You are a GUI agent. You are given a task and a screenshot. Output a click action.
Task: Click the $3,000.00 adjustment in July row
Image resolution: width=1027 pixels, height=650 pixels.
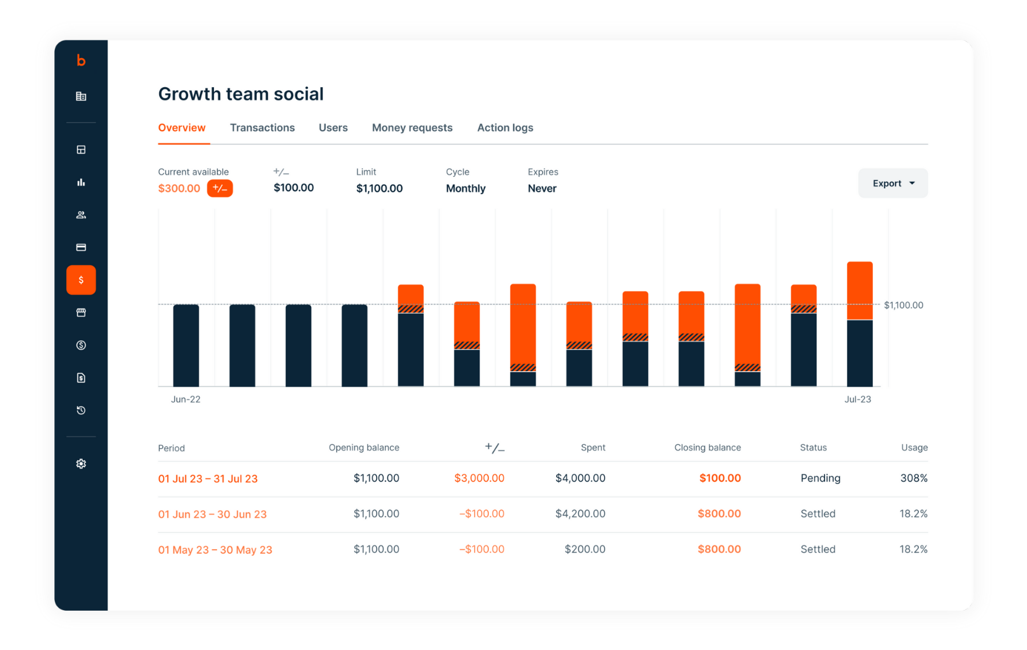[x=479, y=478]
